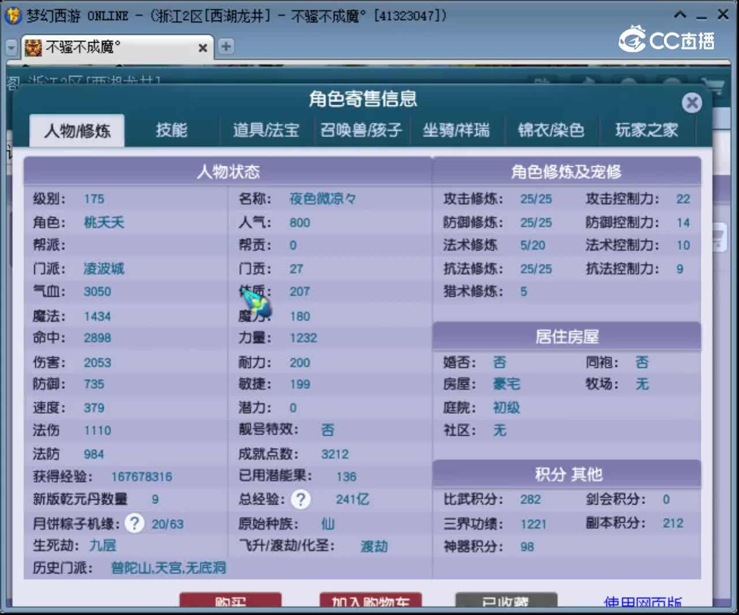This screenshot has height=615, width=739.
Task: Switch to the 召唤兽/孩子 tab
Action: (x=361, y=130)
